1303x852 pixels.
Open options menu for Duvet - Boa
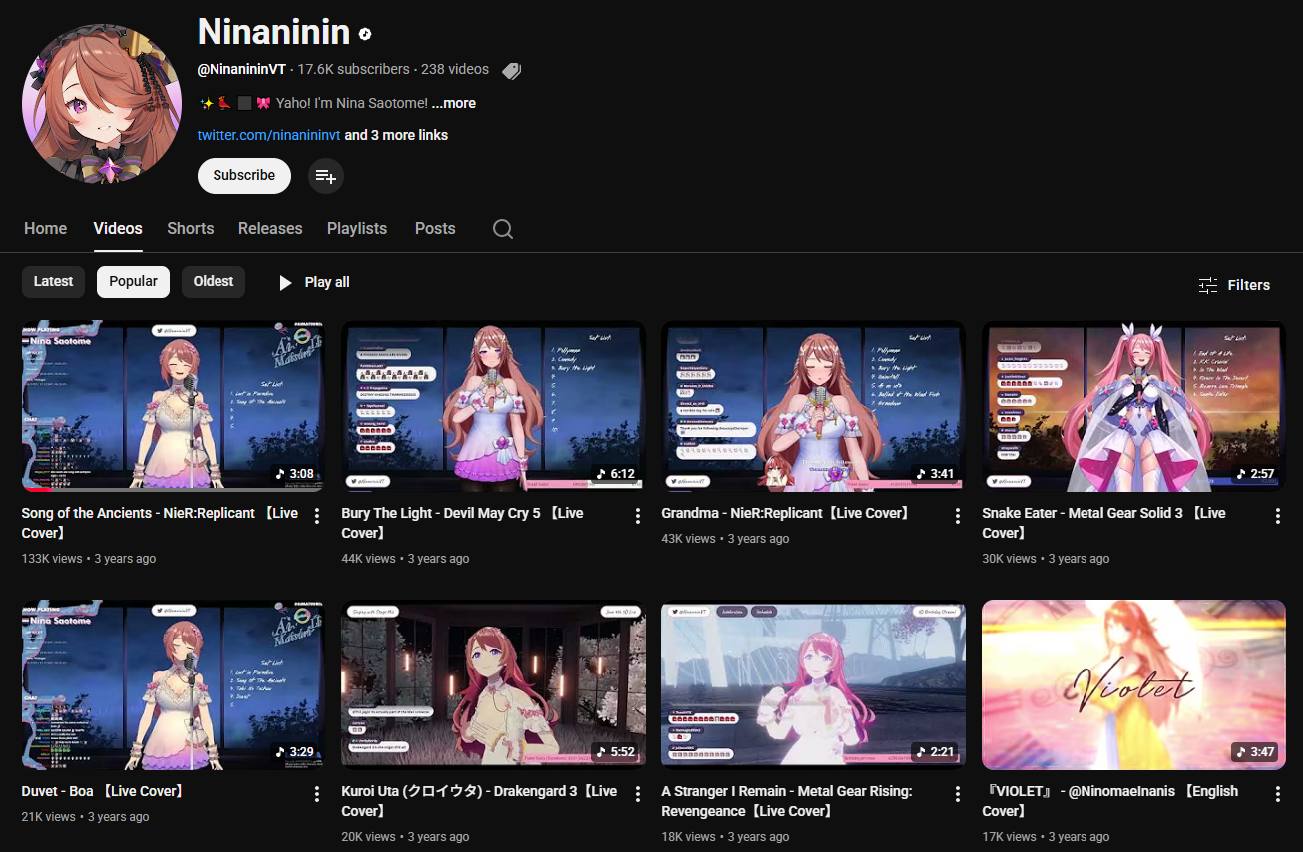[317, 794]
